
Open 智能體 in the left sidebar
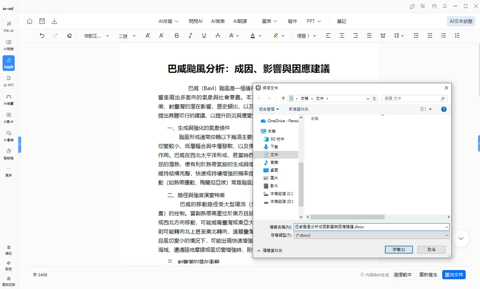(9, 154)
